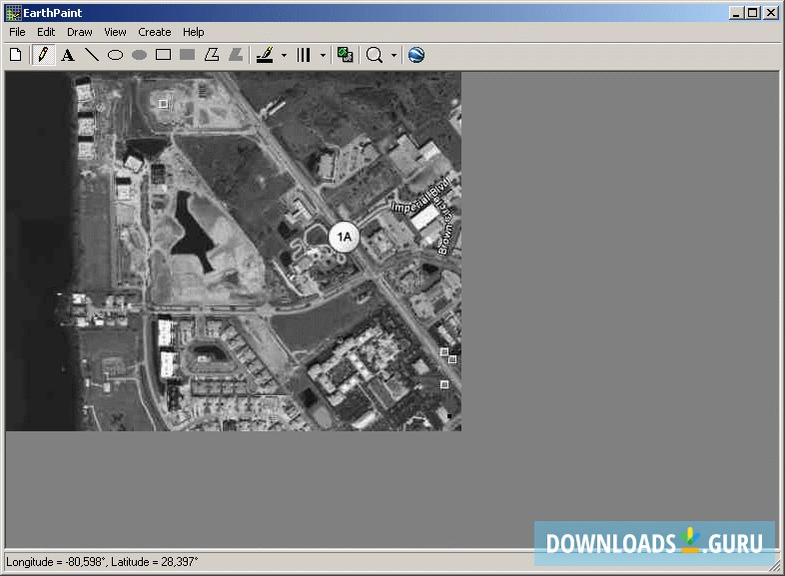Select the filled Ellipse tool
The width and height of the screenshot is (785, 576).
(139, 55)
